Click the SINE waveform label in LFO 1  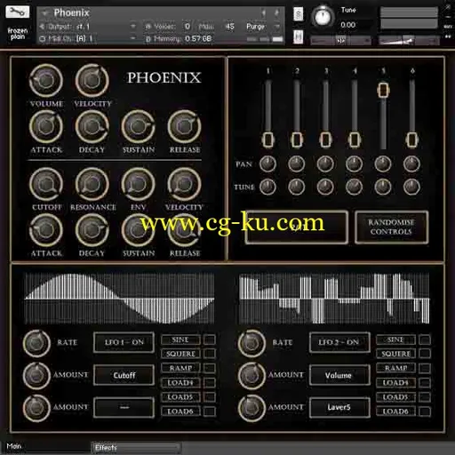(x=180, y=339)
